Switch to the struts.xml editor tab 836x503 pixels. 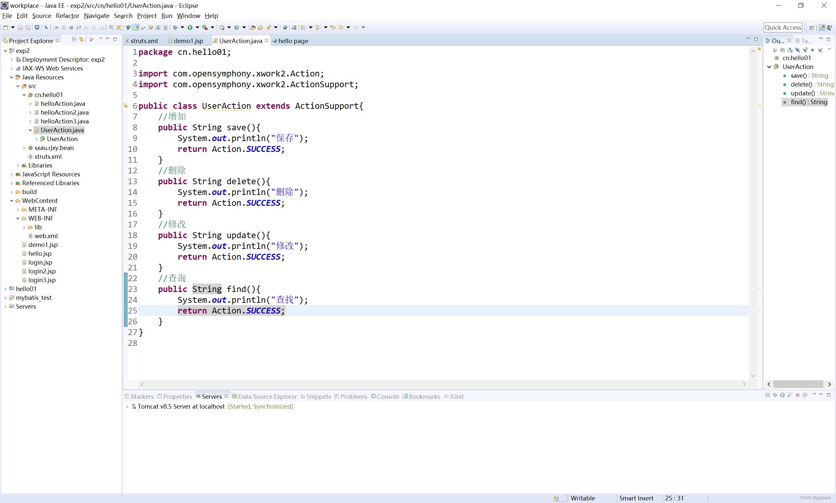pyautogui.click(x=142, y=41)
